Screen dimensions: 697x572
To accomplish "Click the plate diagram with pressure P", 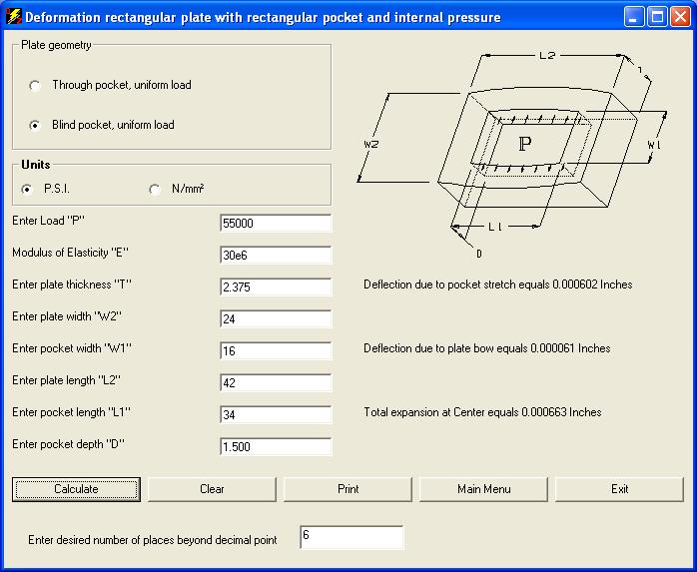I will pos(512,154).
